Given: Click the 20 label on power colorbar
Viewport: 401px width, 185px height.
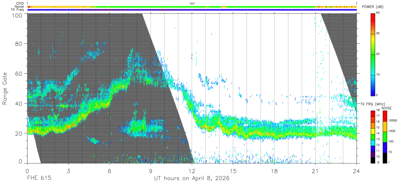Looking at the screenshot, I should point(377,54).
